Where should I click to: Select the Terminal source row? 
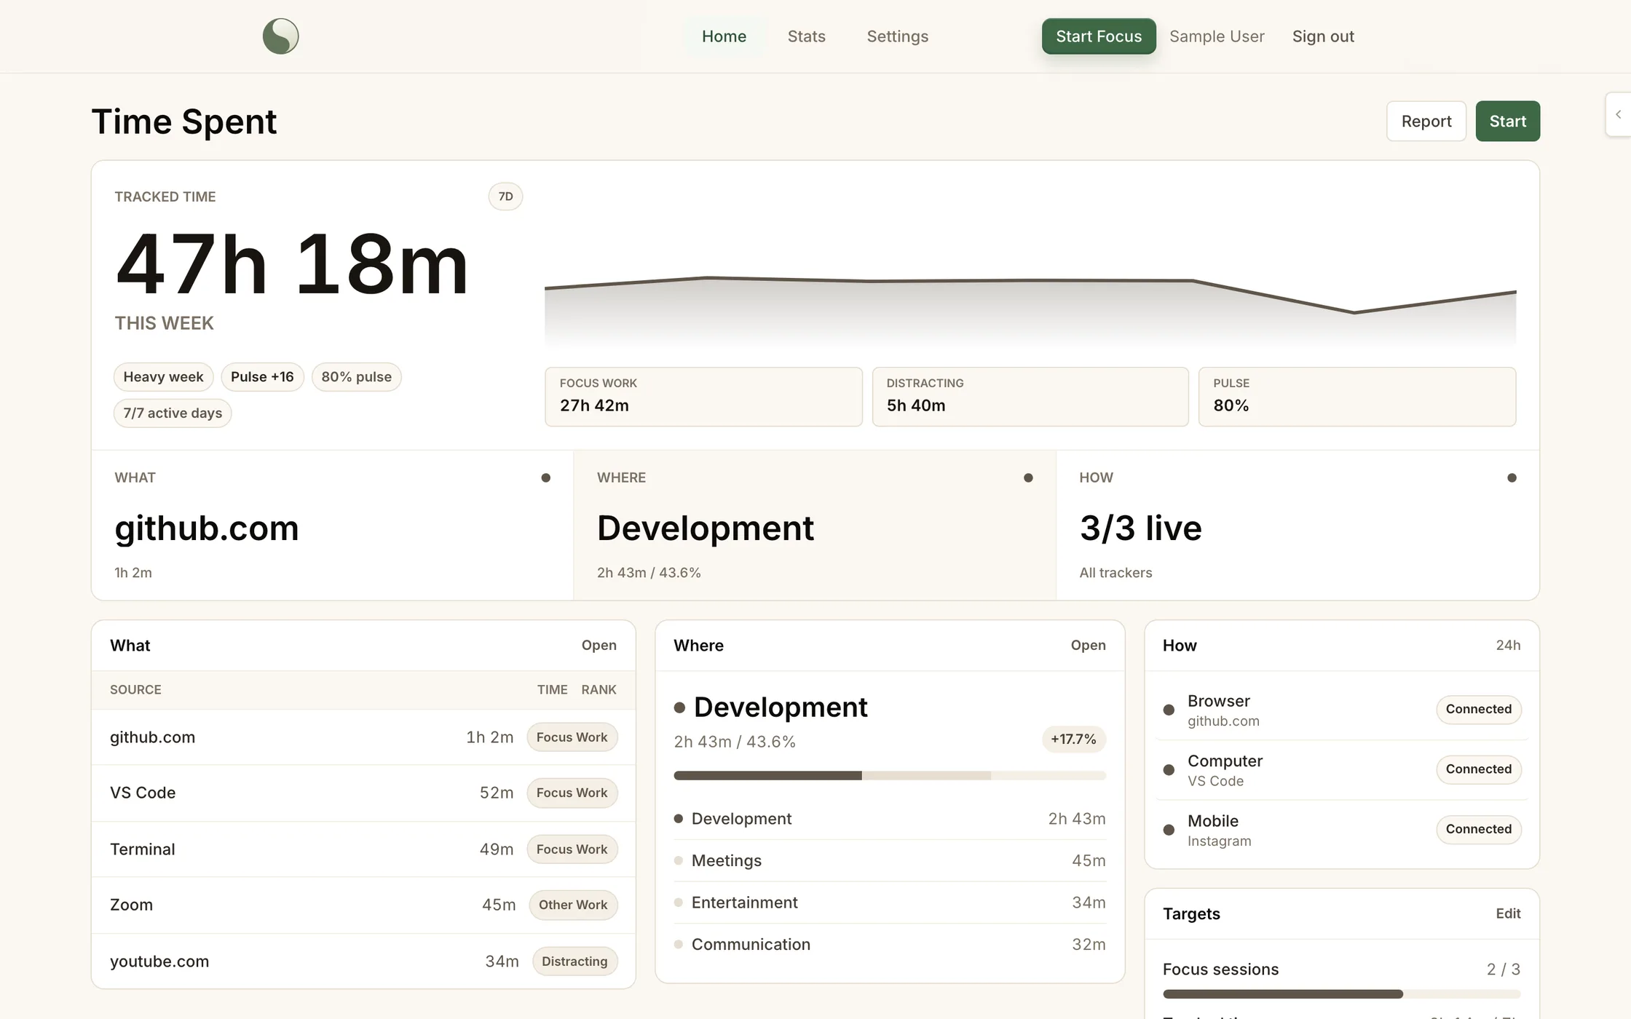pos(363,849)
